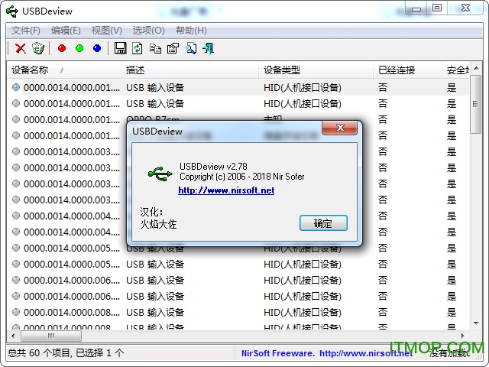This screenshot has height=367, width=489.
Task: Select the first 0000.0014.0000.005 device row
Action: pos(238,248)
